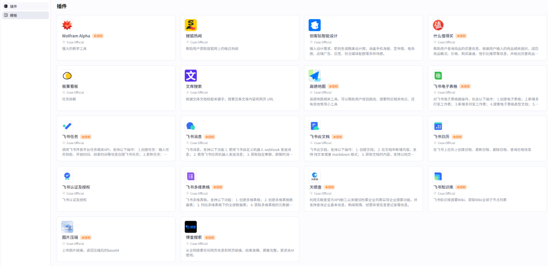Click the description '强大的数学工具'

[x=74, y=49]
